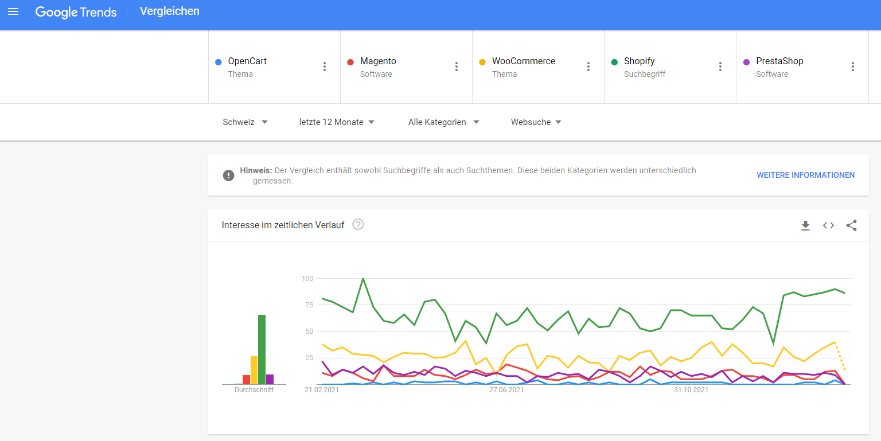Click the Suchbegriff label under Shopify
This screenshot has height=441, width=881.
tap(645, 74)
